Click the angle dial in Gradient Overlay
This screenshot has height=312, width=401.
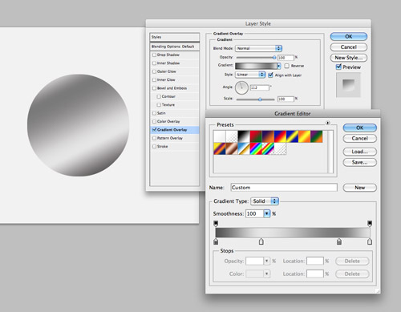tap(241, 87)
